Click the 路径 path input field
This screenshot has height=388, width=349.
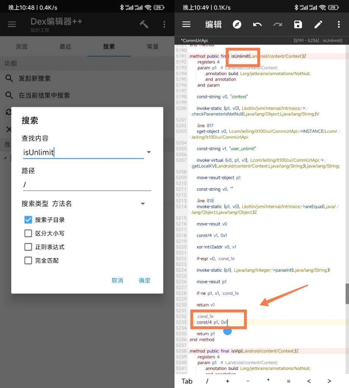pyautogui.click(x=87, y=184)
